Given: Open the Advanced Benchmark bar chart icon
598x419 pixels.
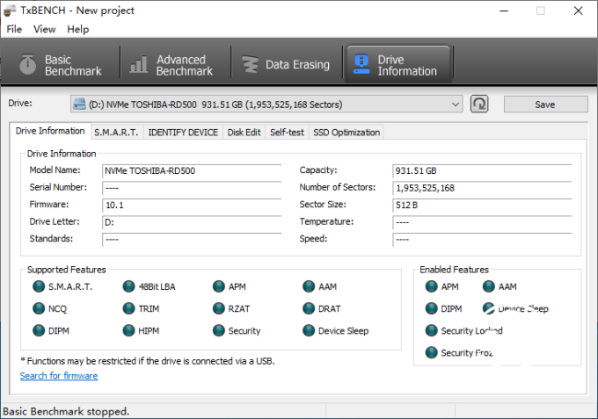Looking at the screenshot, I should [x=138, y=64].
